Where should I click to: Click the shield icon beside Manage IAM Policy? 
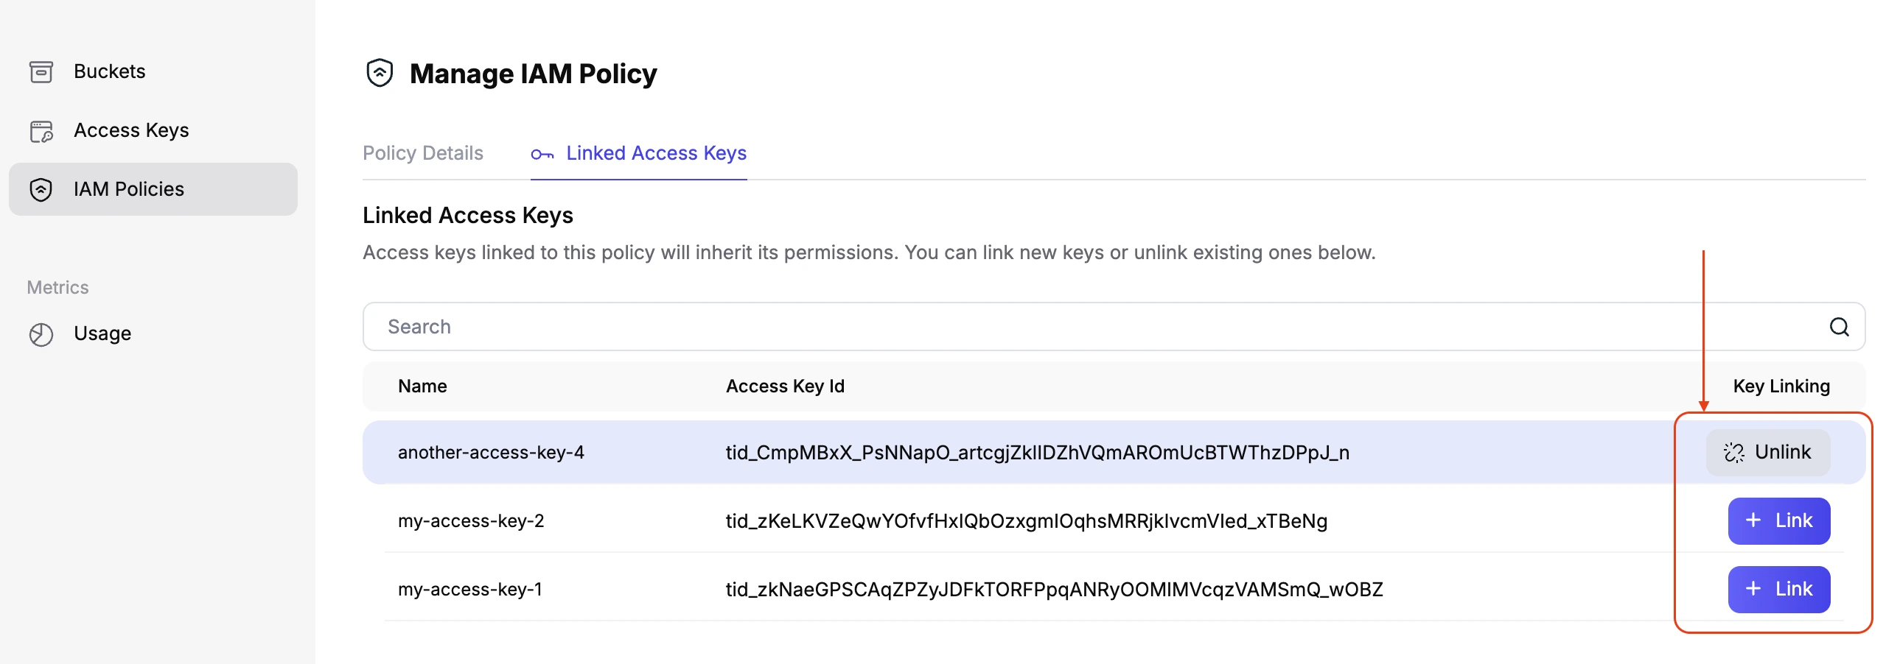tap(380, 73)
